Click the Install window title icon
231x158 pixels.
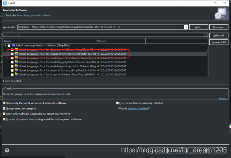click(x=5, y=3)
